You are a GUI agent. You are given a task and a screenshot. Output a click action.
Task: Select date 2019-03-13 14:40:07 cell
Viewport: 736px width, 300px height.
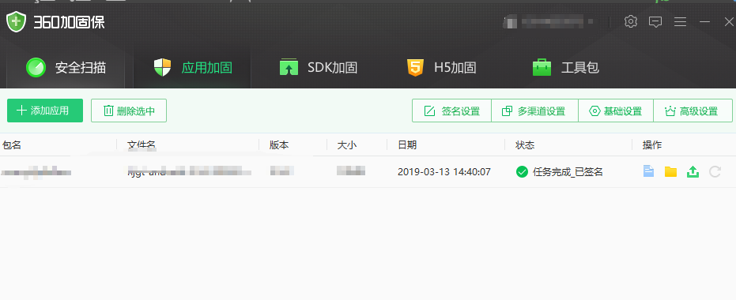444,172
